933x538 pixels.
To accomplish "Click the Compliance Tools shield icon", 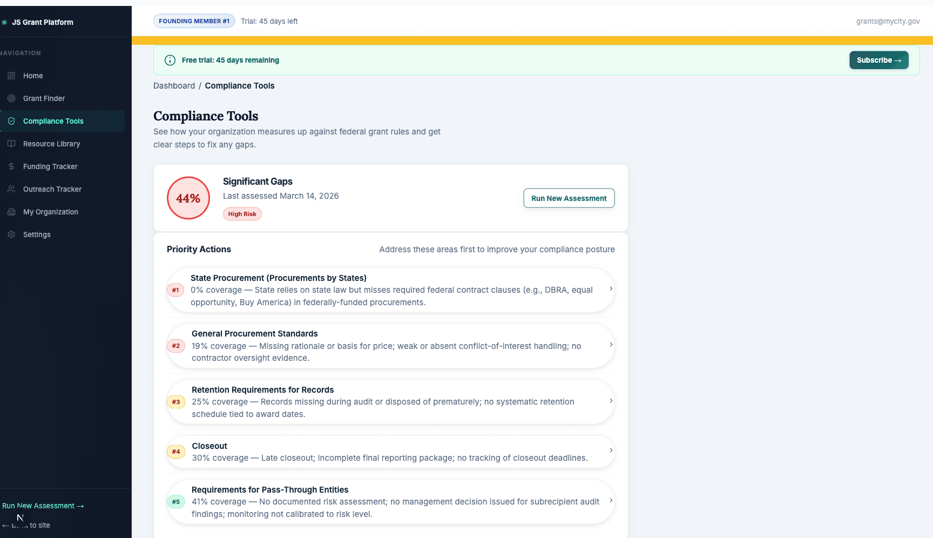I will [x=11, y=121].
